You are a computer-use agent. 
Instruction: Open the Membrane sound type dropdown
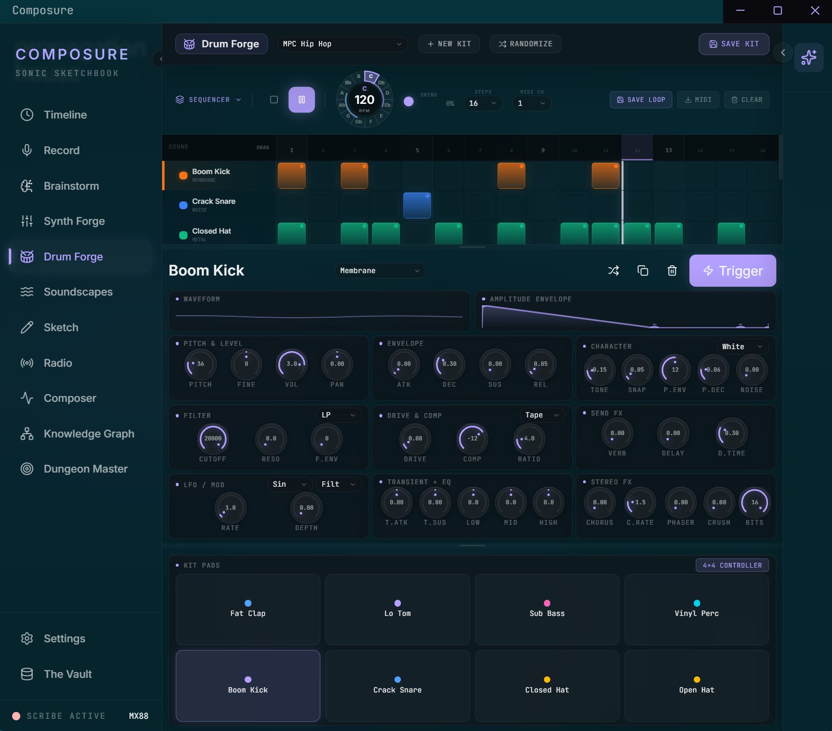[380, 271]
